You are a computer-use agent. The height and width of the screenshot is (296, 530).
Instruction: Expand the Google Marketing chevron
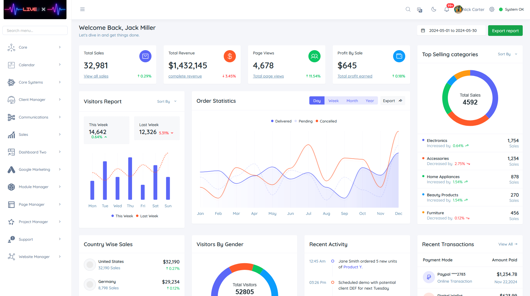click(x=60, y=169)
